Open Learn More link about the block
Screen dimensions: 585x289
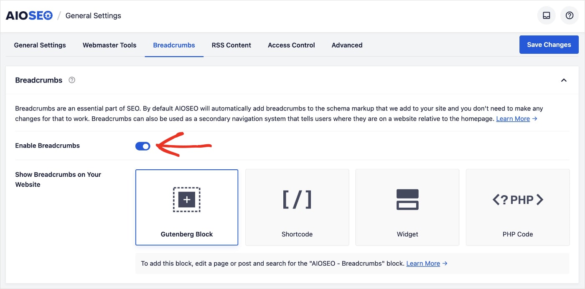pyautogui.click(x=423, y=264)
